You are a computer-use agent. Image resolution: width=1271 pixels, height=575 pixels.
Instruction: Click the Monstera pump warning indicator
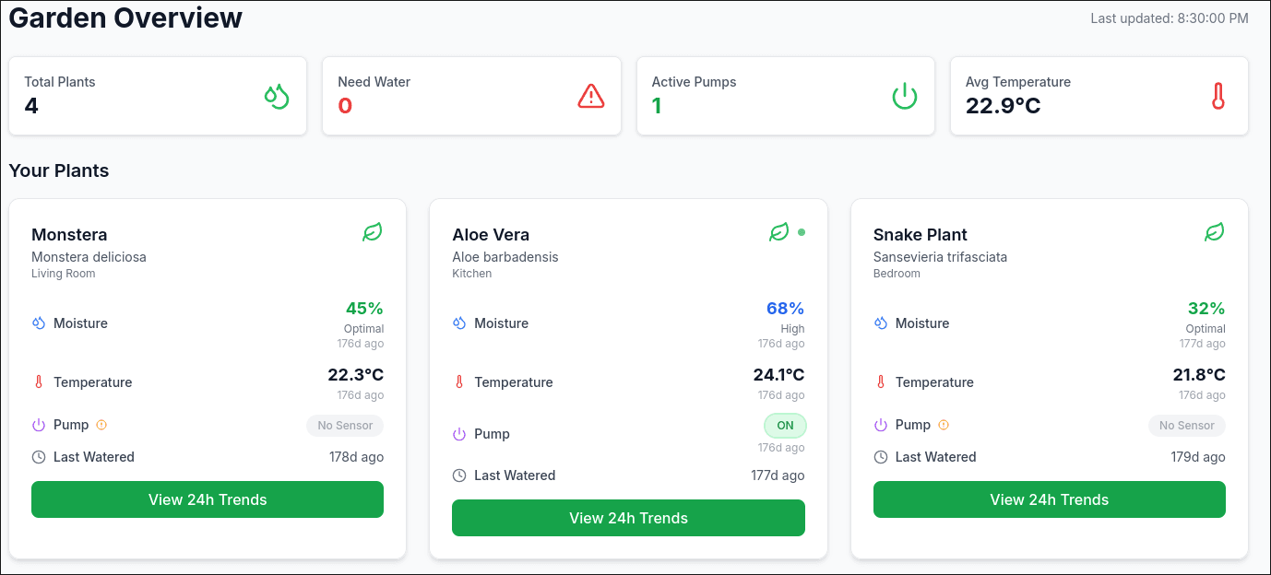pyautogui.click(x=102, y=425)
